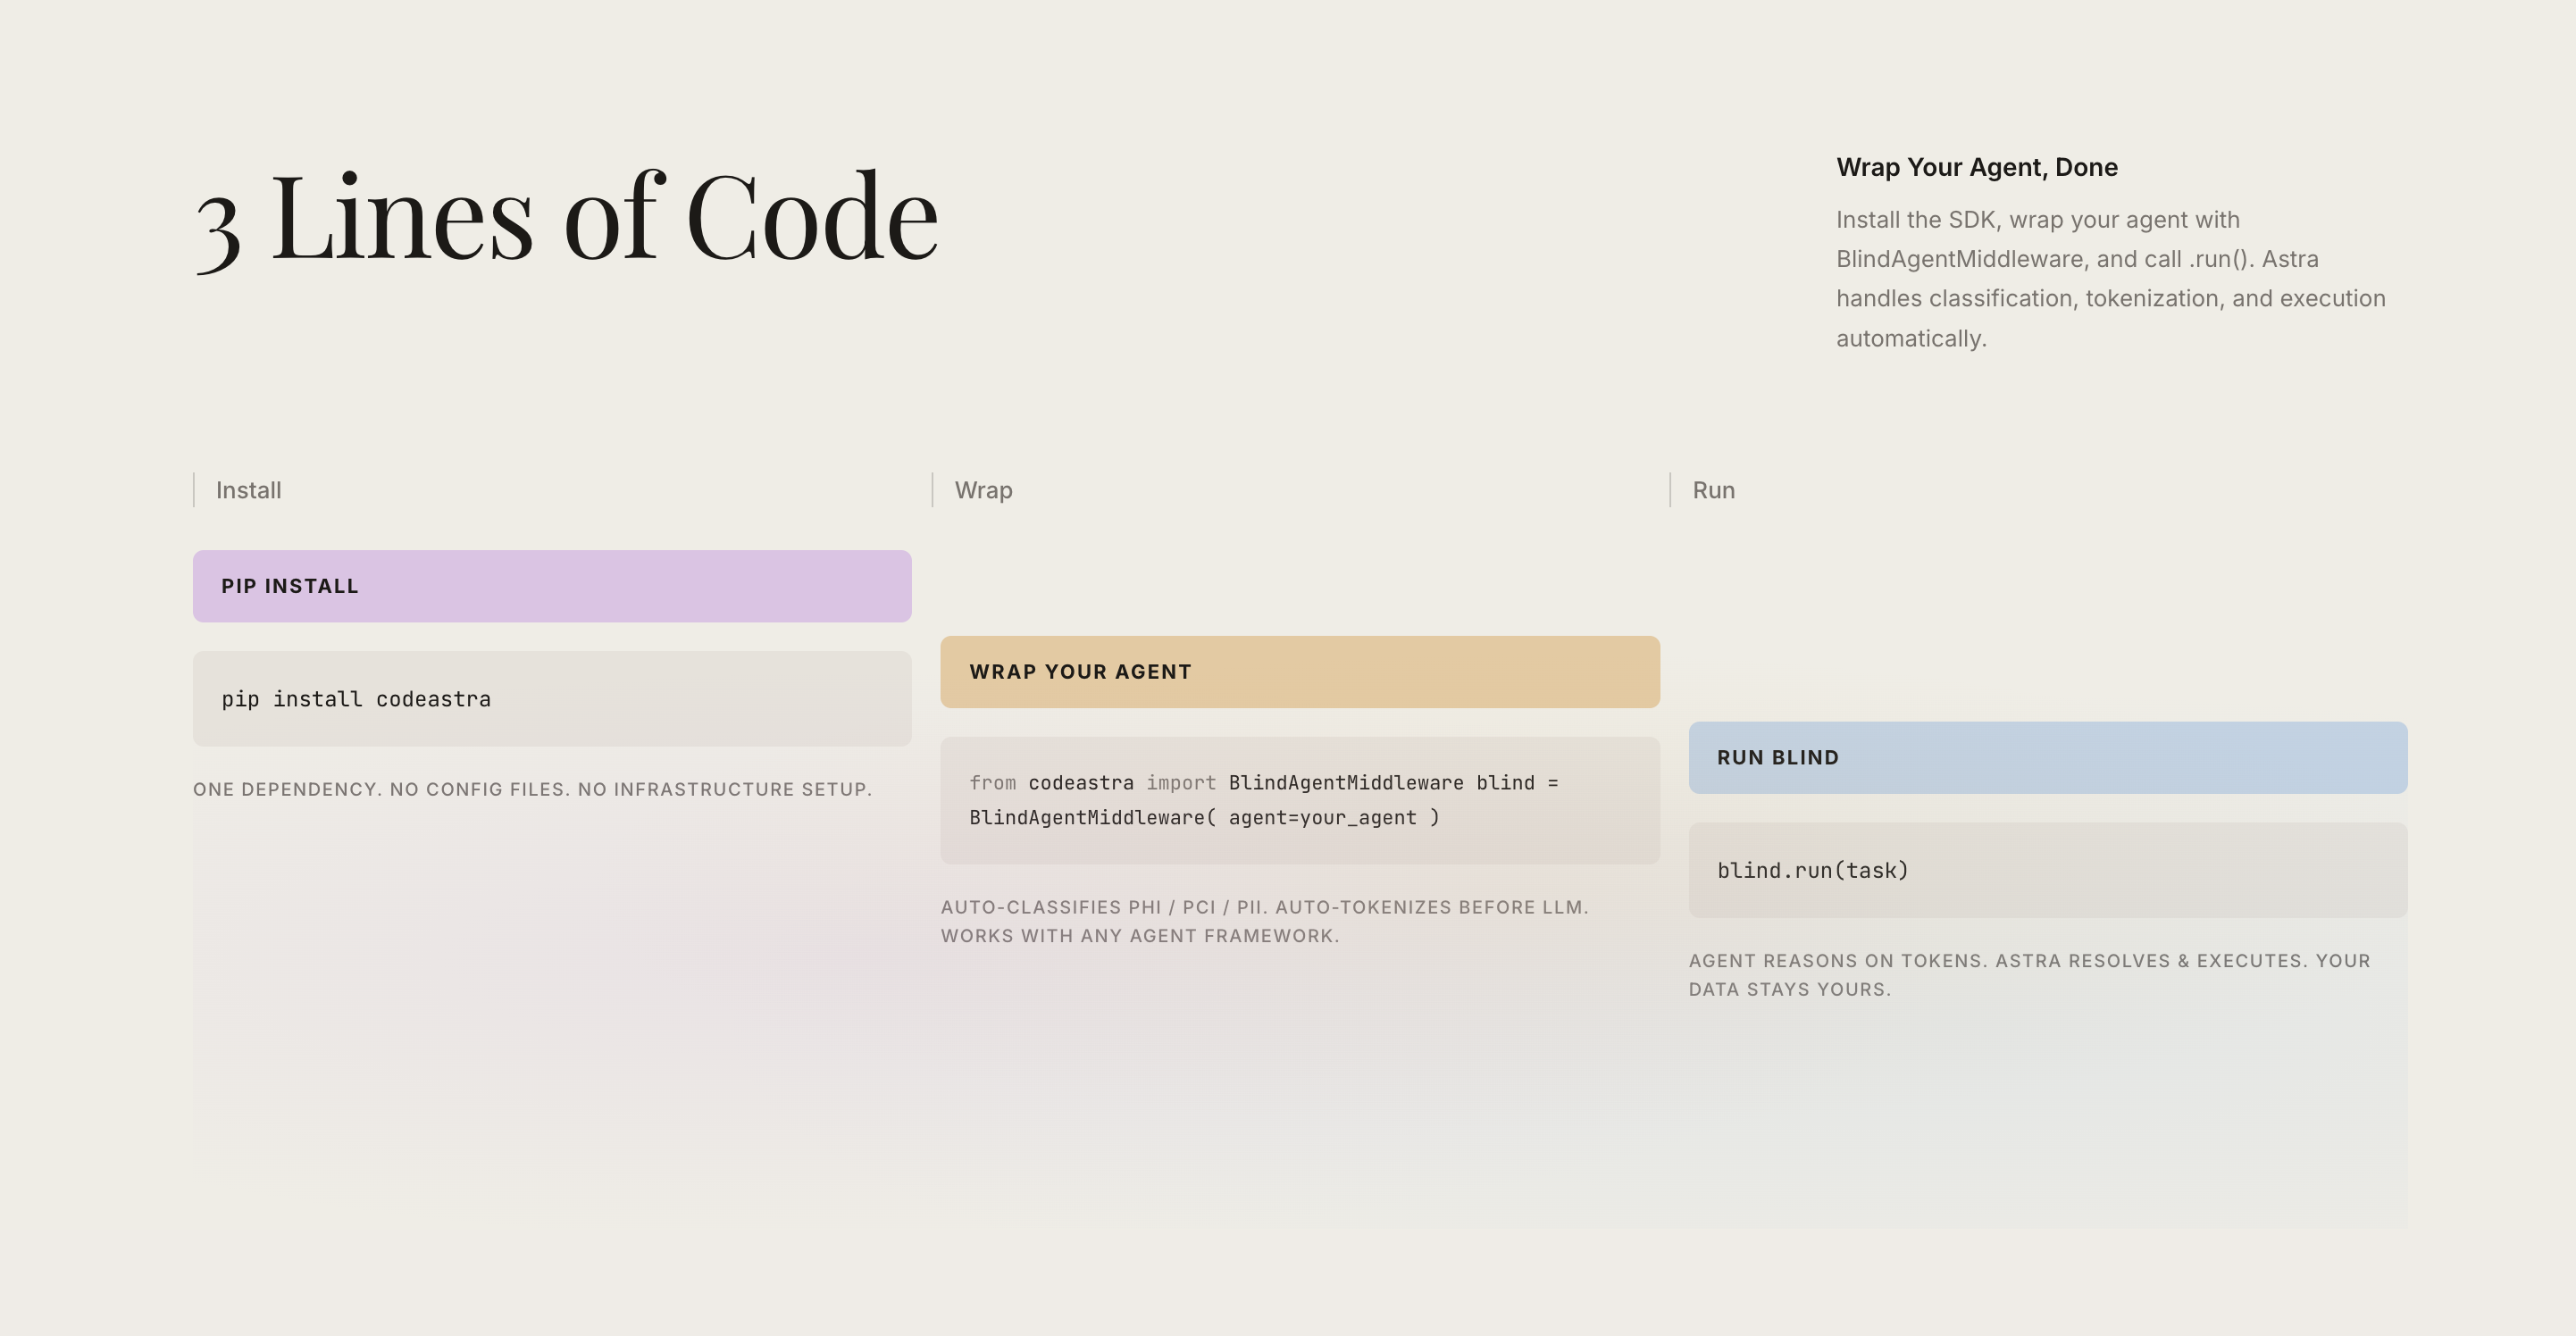Click 'agent=your_agent' in the wrap code
Screen dimensions: 2576x1336
(x=1322, y=818)
